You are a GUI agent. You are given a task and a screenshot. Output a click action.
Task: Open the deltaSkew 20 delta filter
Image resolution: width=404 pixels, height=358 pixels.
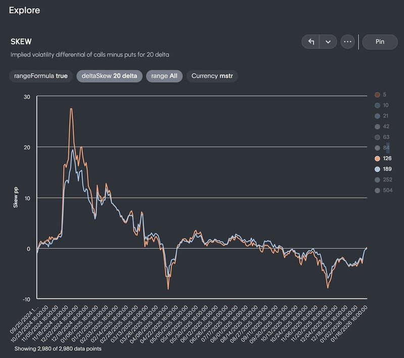coord(109,76)
